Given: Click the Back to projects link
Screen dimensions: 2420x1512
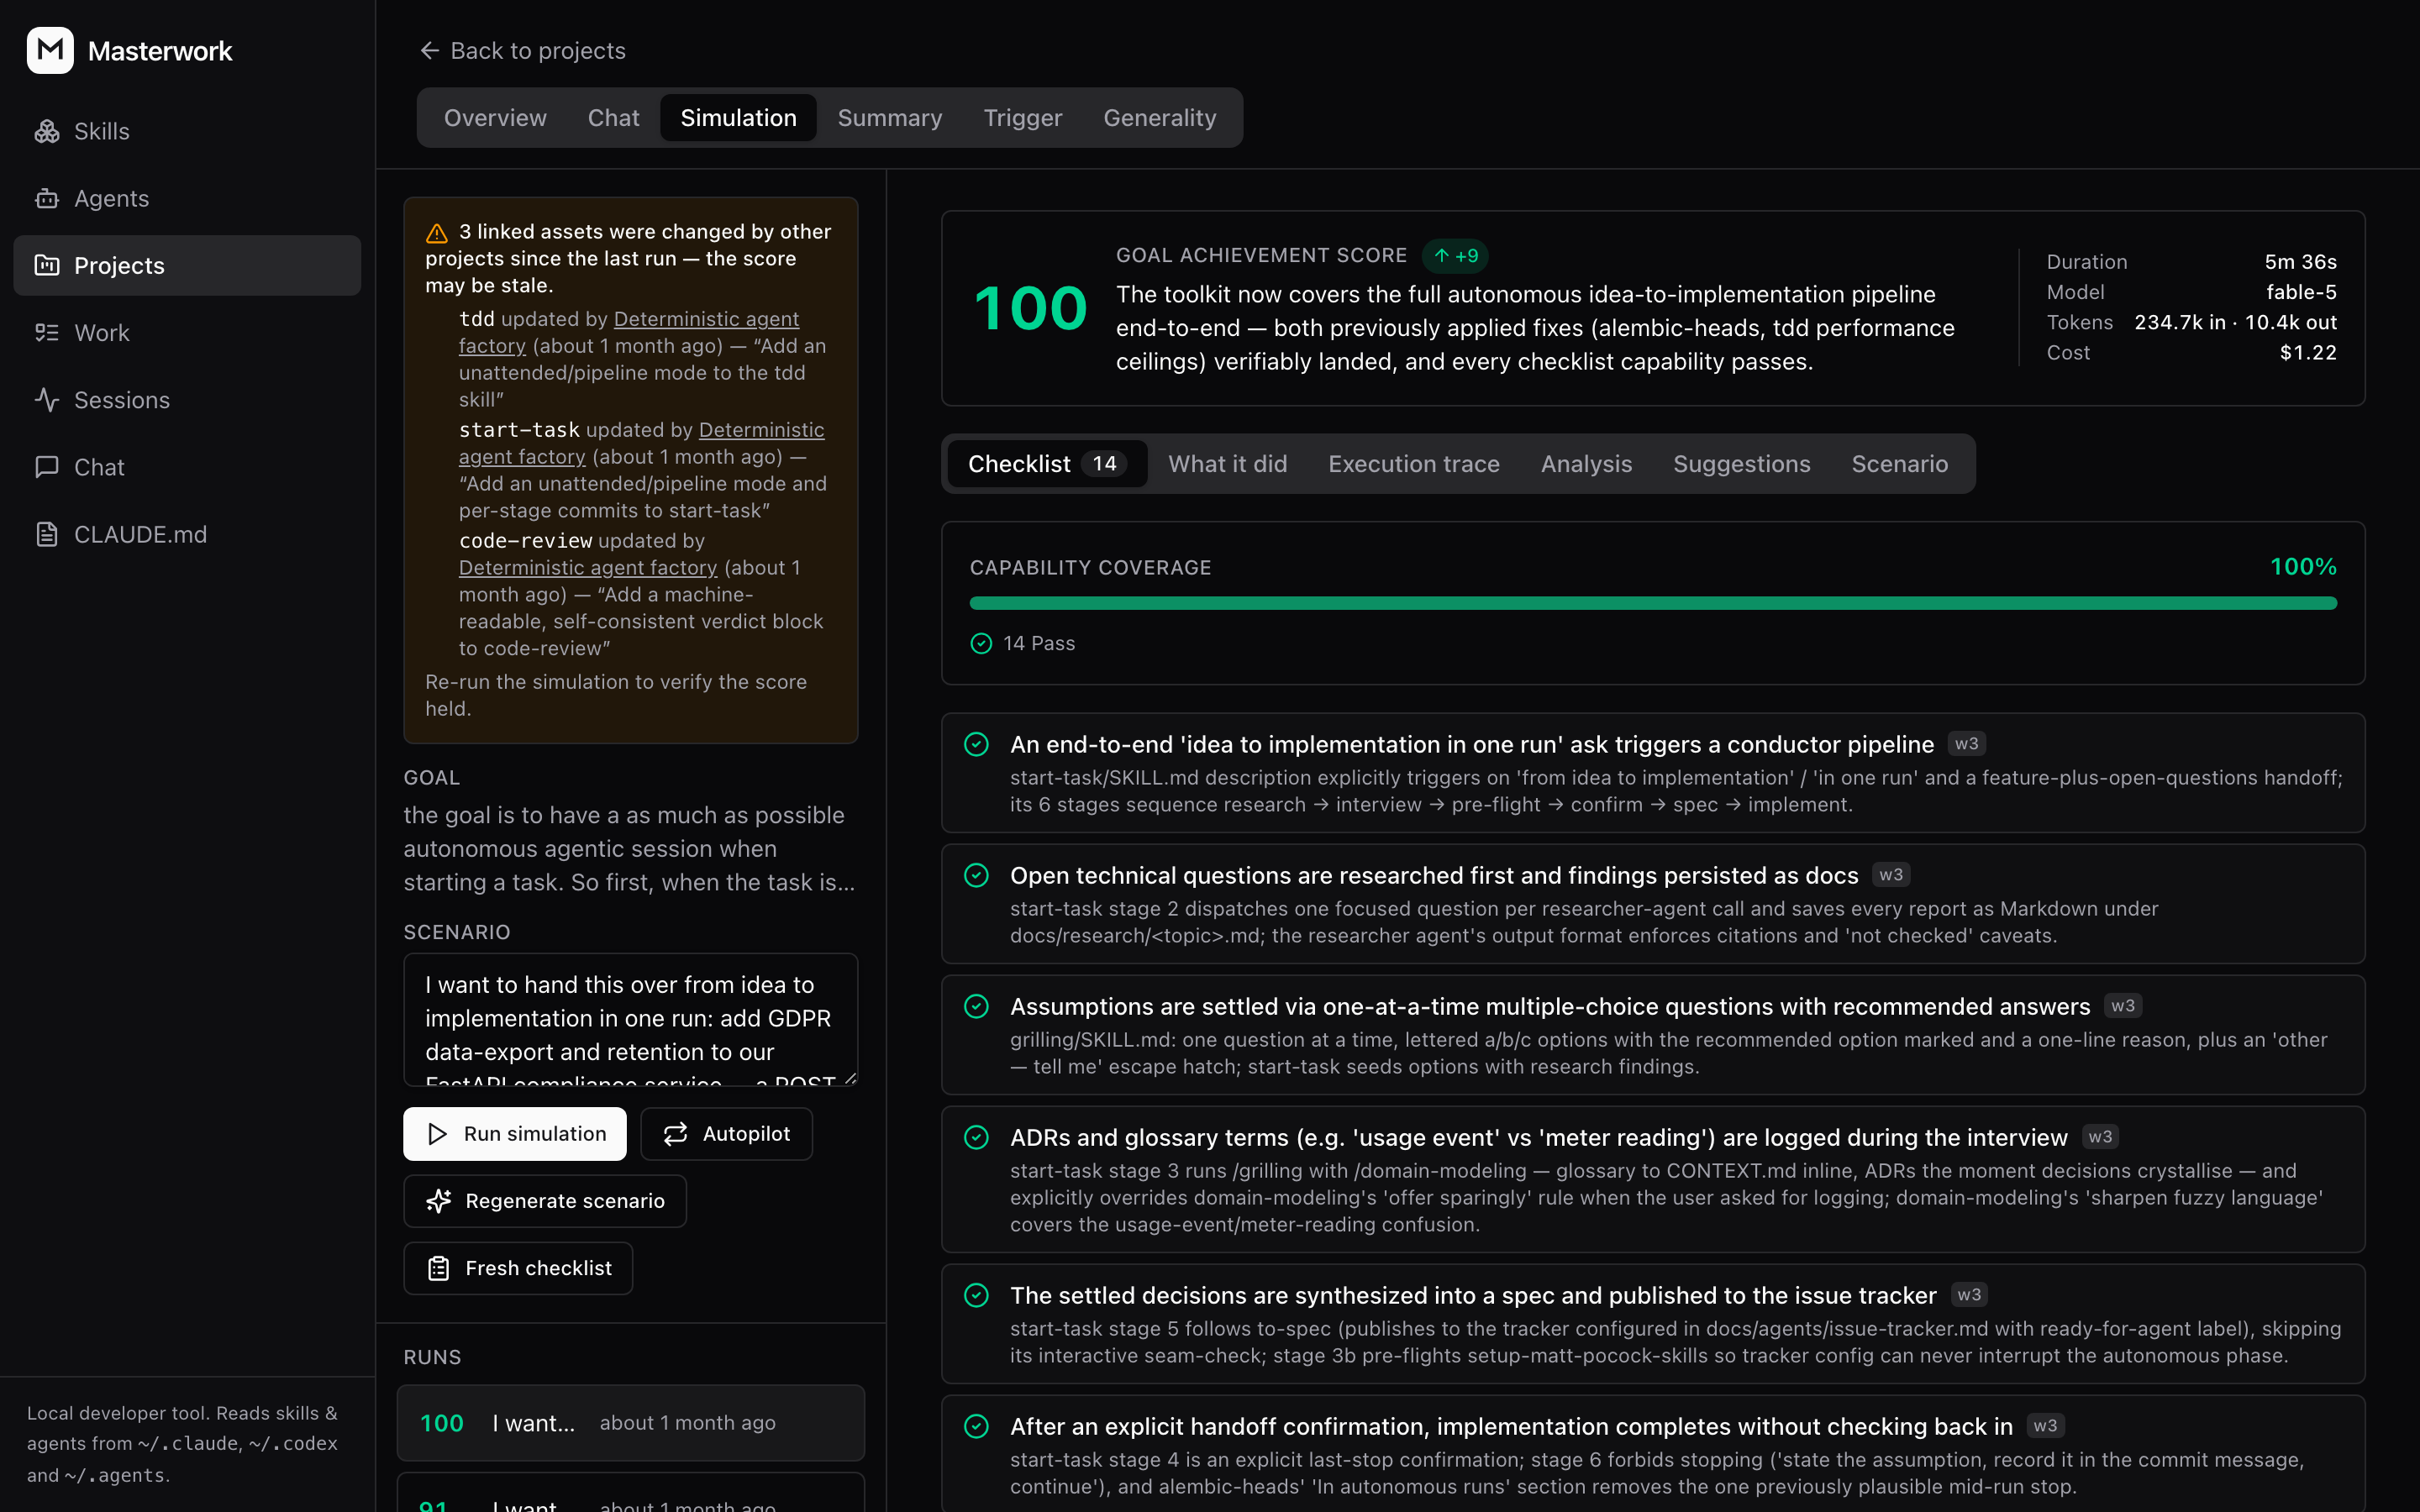Looking at the screenshot, I should [x=522, y=50].
